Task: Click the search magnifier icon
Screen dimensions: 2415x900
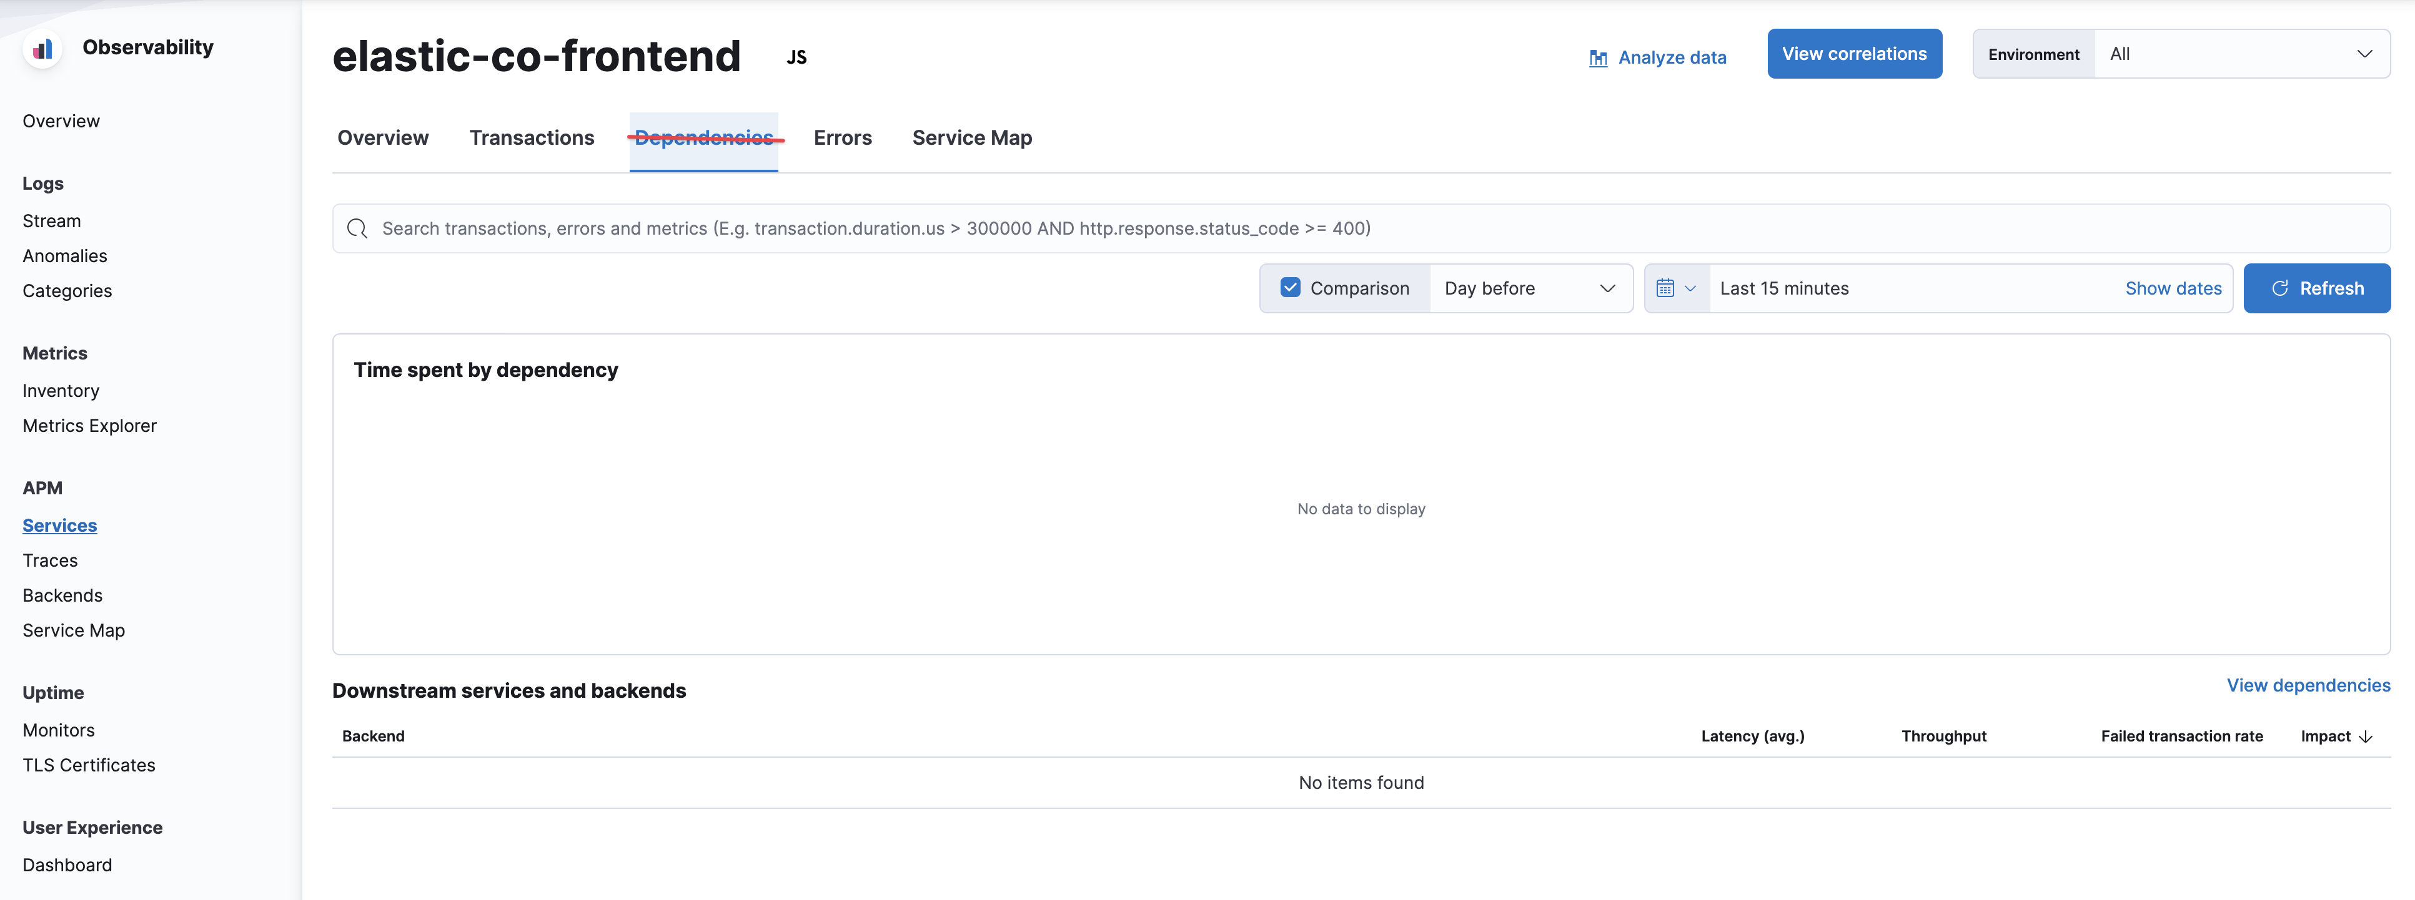Action: (357, 228)
